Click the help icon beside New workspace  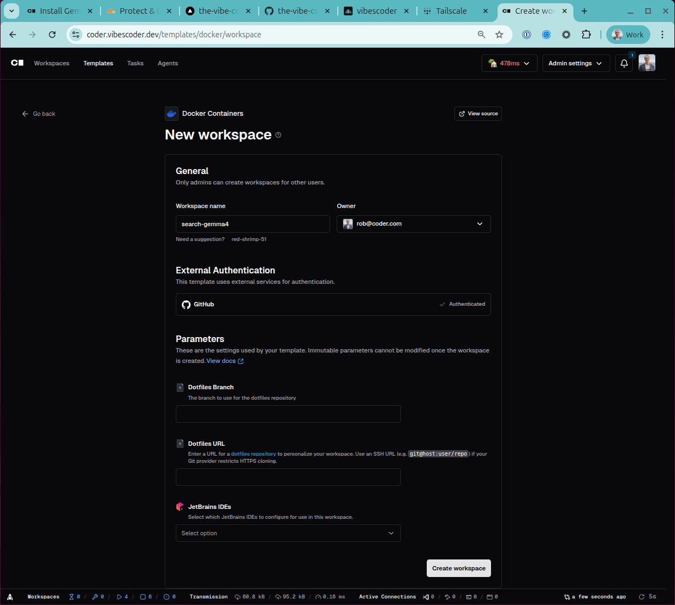pyautogui.click(x=278, y=135)
